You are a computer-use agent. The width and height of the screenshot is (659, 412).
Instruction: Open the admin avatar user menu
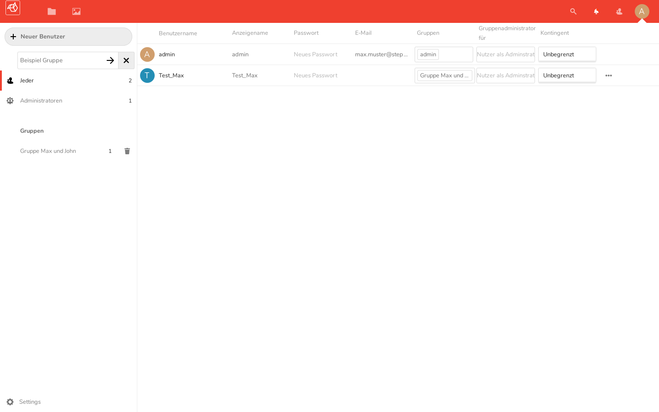(x=642, y=11)
